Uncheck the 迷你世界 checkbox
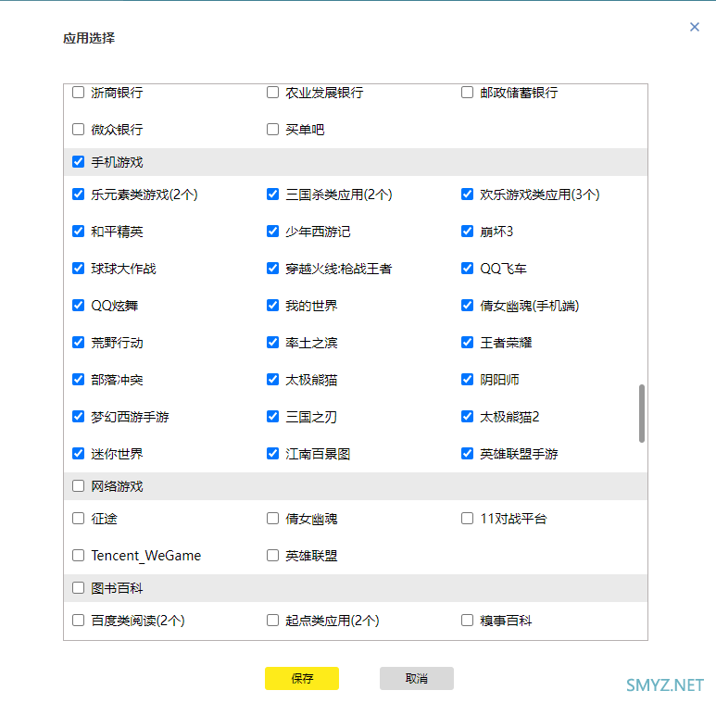Screen dimensions: 716x703 pos(78,453)
